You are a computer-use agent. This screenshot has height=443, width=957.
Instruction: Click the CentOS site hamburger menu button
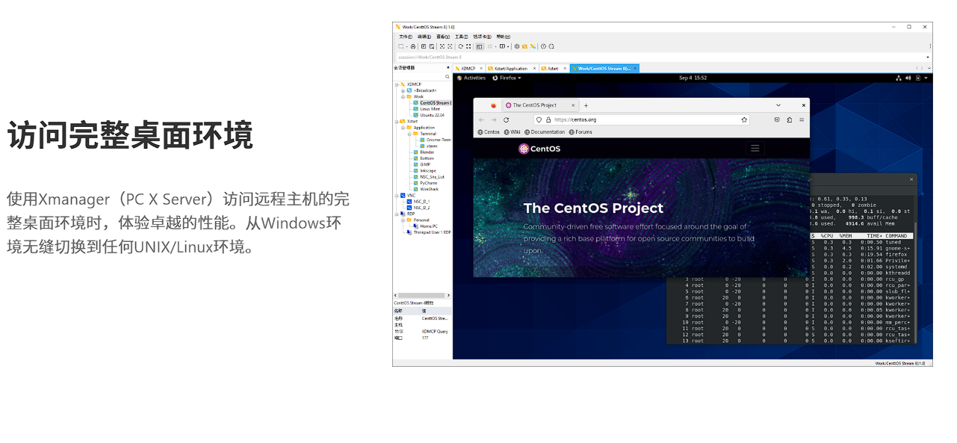755,148
